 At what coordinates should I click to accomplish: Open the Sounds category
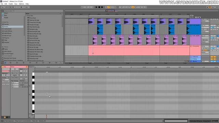pyautogui.click(x=6, y=24)
